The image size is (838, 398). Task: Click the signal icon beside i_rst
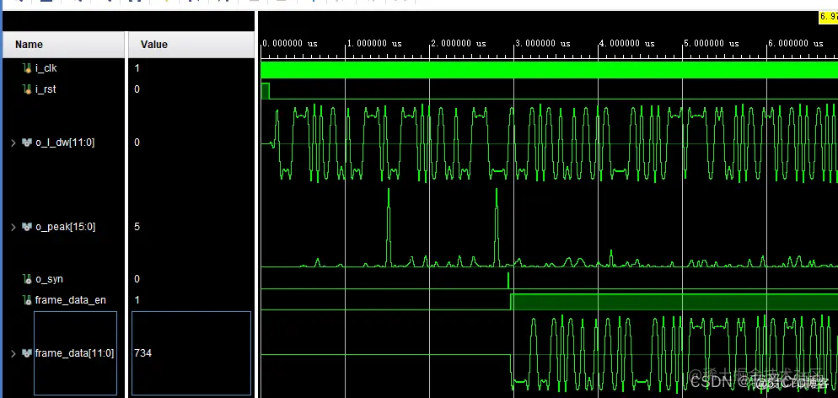(x=28, y=89)
